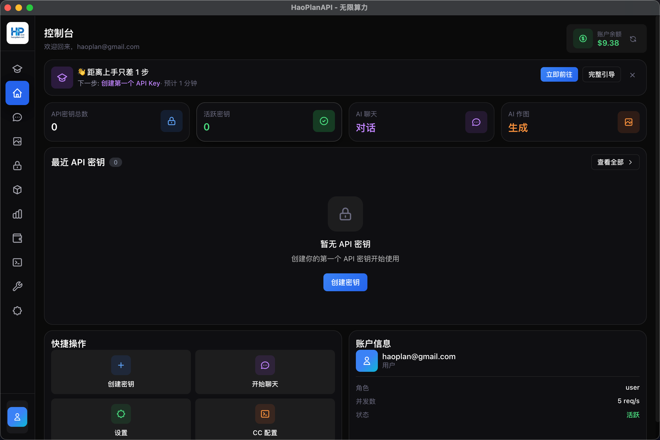Click the 0 count badge beside 最近 API 密钥
The height and width of the screenshot is (440, 660).
pos(116,163)
